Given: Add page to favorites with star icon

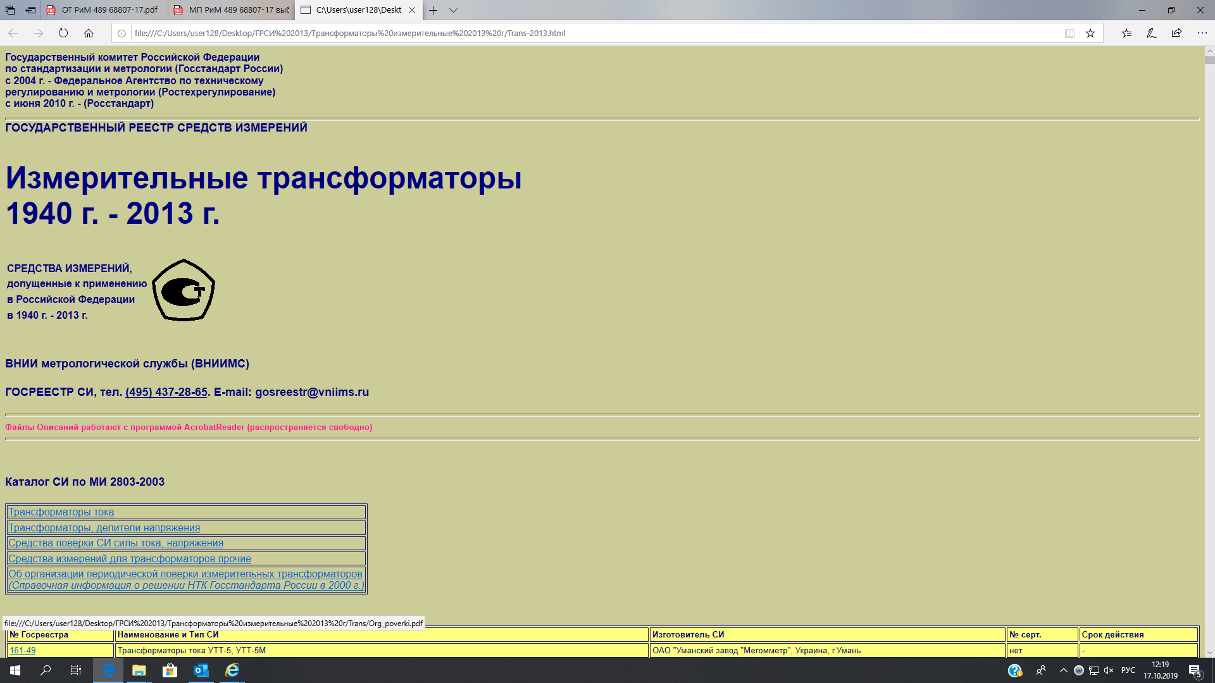Looking at the screenshot, I should point(1090,33).
